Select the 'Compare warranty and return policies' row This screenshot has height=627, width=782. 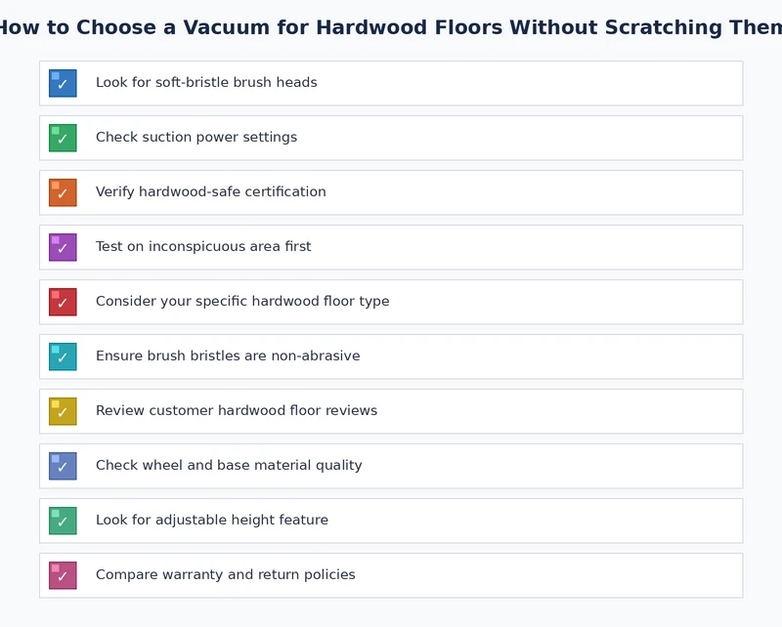point(391,575)
